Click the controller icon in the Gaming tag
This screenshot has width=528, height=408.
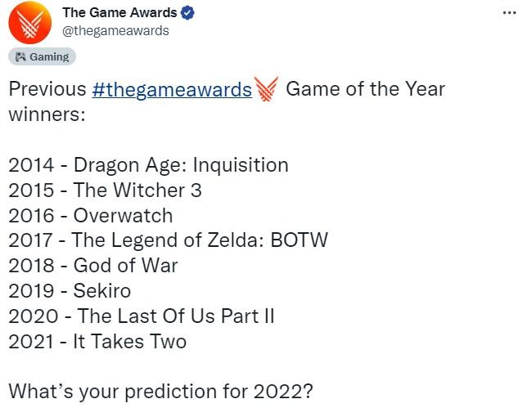click(20, 57)
